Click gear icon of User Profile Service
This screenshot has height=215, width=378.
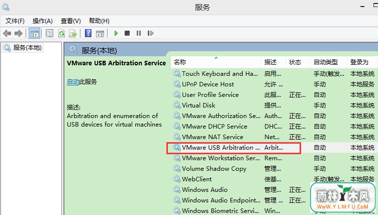coord(177,95)
